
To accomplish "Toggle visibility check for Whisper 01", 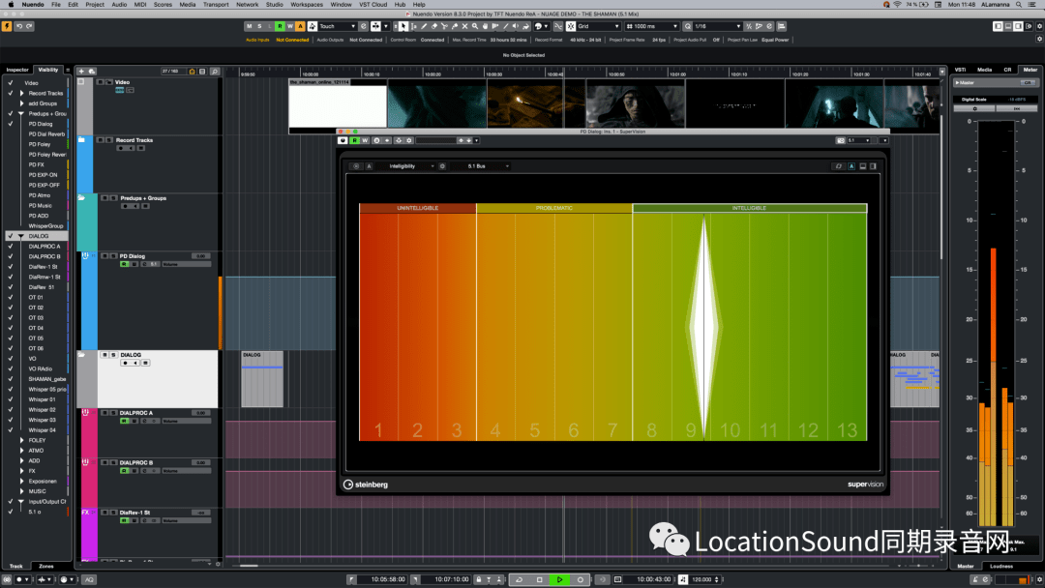I will pos(10,399).
